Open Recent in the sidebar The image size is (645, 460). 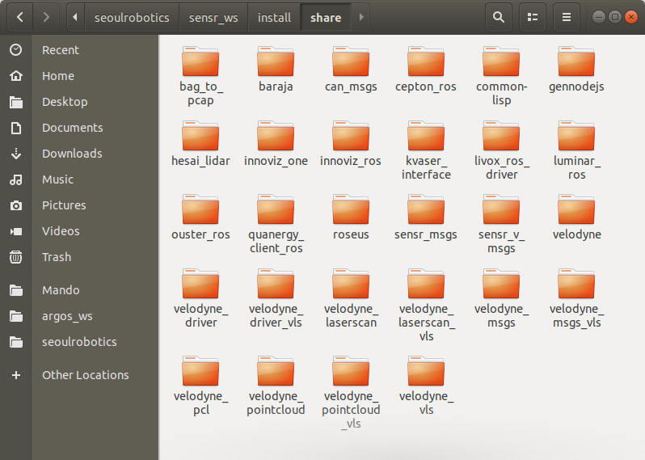point(79,50)
